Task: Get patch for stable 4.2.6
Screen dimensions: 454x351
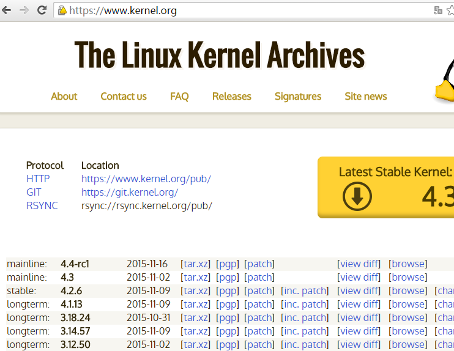Action: click(259, 291)
